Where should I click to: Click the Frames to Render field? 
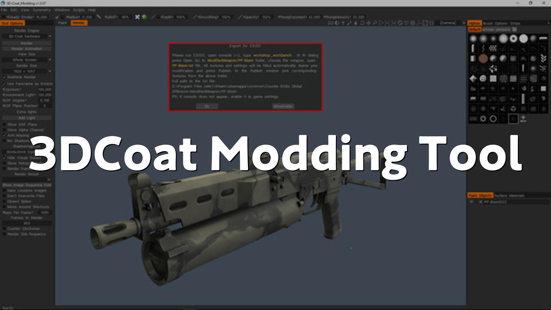(27, 223)
